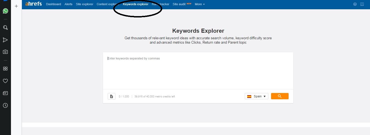The image size is (370, 135).
Task: Open the help question mark icon
Action: [x=355, y=4]
